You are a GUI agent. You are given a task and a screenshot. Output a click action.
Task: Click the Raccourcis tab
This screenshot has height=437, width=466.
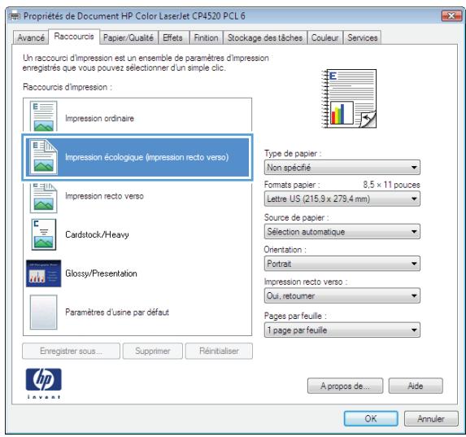(74, 37)
